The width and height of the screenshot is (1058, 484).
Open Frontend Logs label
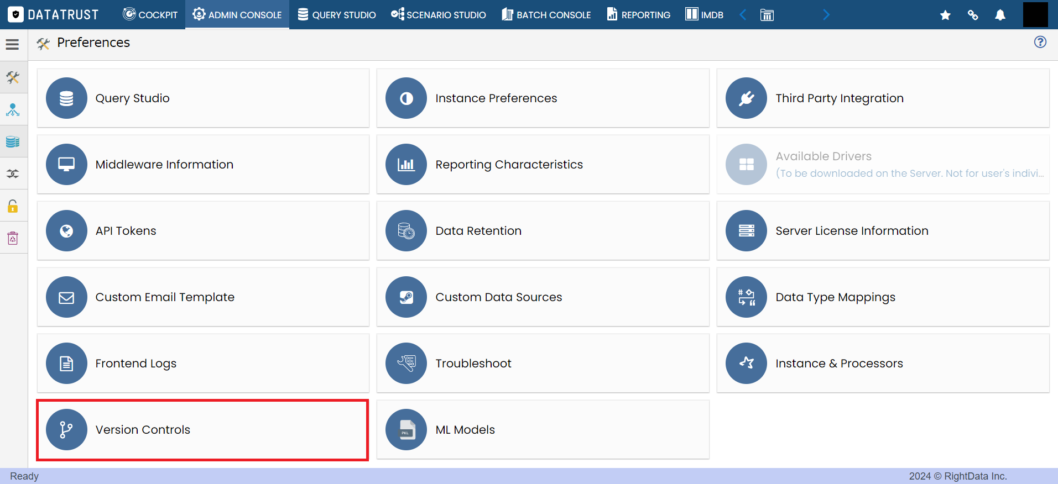[136, 364]
